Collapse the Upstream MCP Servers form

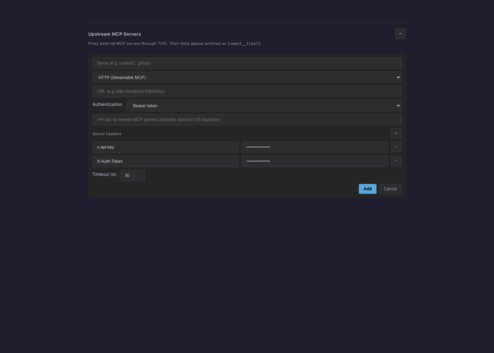[400, 34]
